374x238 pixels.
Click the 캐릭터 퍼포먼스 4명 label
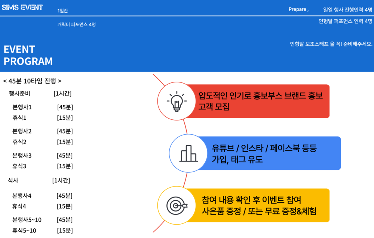click(x=77, y=25)
